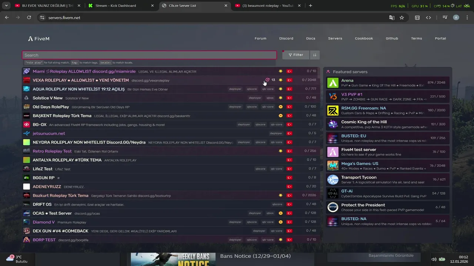
Task: Toggle the sort order button next to Filter
Action: [x=315, y=55]
